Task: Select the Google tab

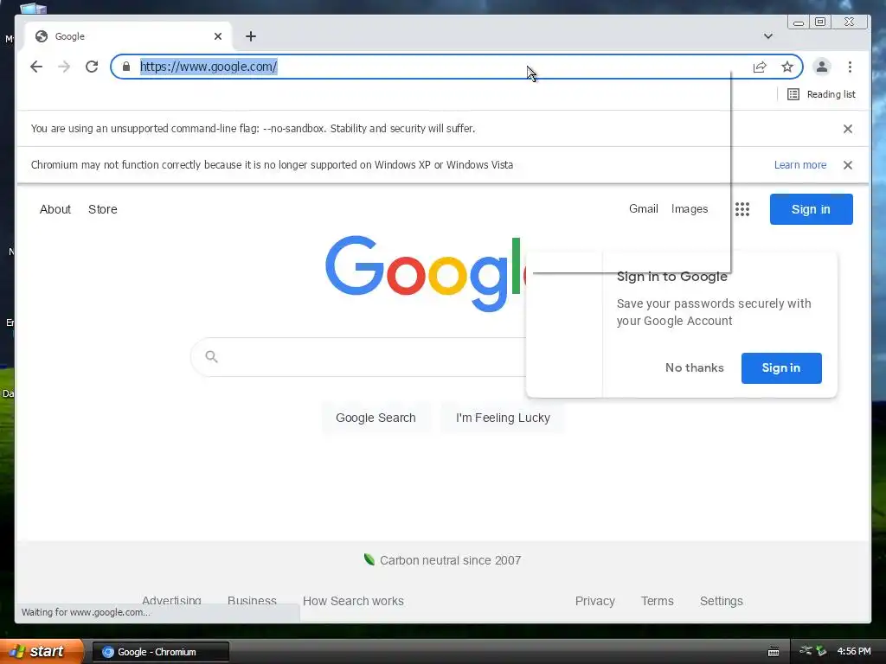Action: coord(128,36)
